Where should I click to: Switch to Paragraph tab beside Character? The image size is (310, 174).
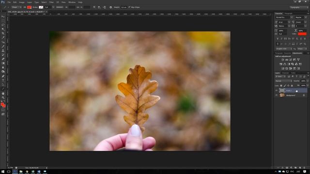[x=288, y=14]
